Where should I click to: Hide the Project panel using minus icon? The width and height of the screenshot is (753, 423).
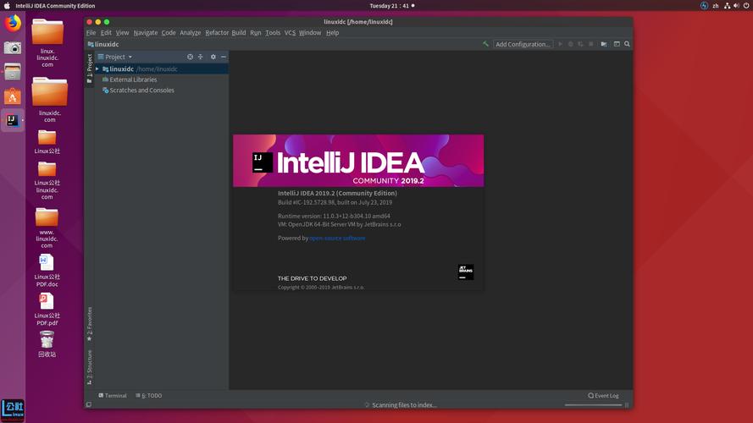(224, 57)
